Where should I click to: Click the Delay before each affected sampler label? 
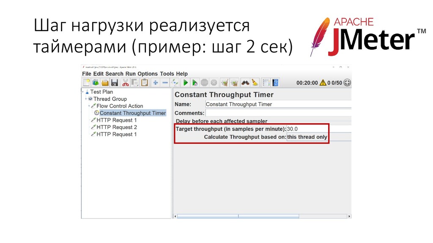click(x=222, y=121)
